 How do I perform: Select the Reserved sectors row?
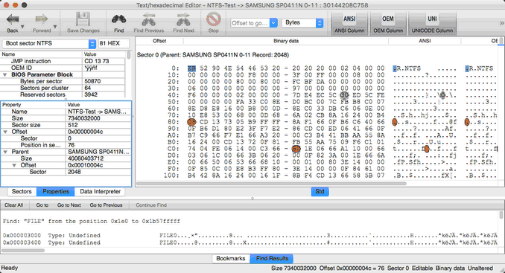(x=63, y=95)
